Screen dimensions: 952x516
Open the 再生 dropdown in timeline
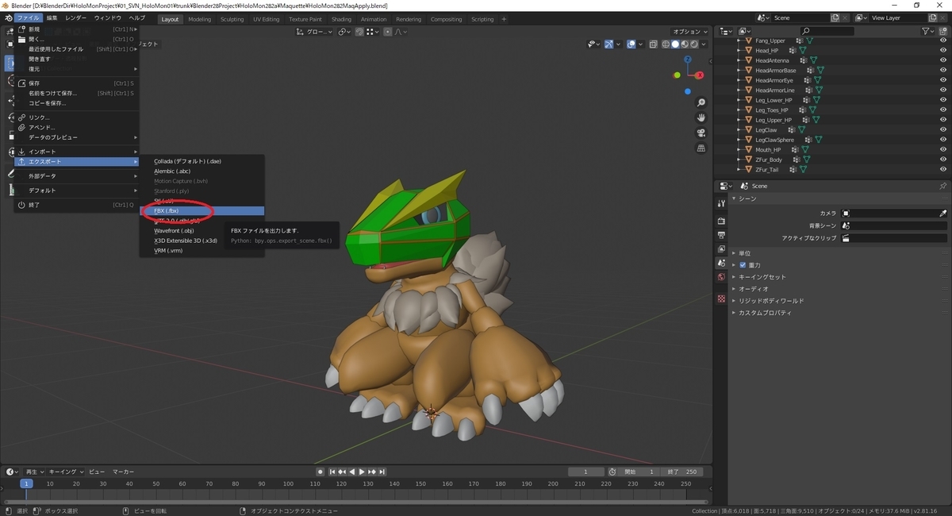[x=35, y=472]
